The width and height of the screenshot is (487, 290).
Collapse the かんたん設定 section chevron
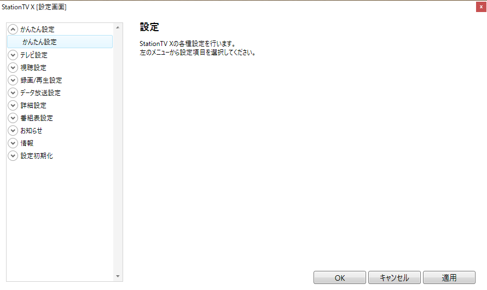13,30
